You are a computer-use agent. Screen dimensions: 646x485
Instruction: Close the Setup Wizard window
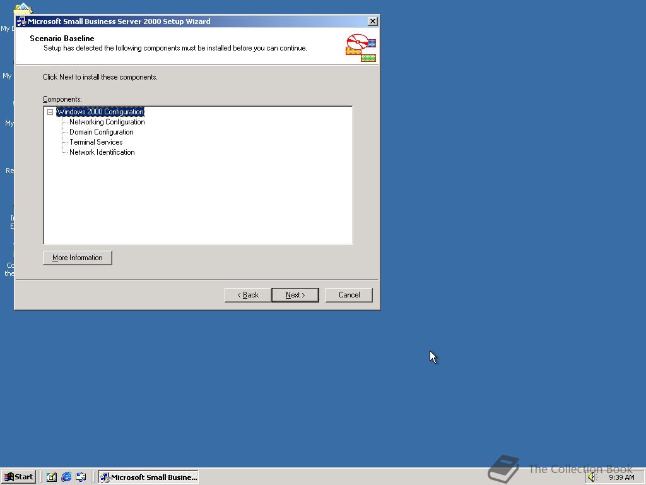(x=372, y=21)
